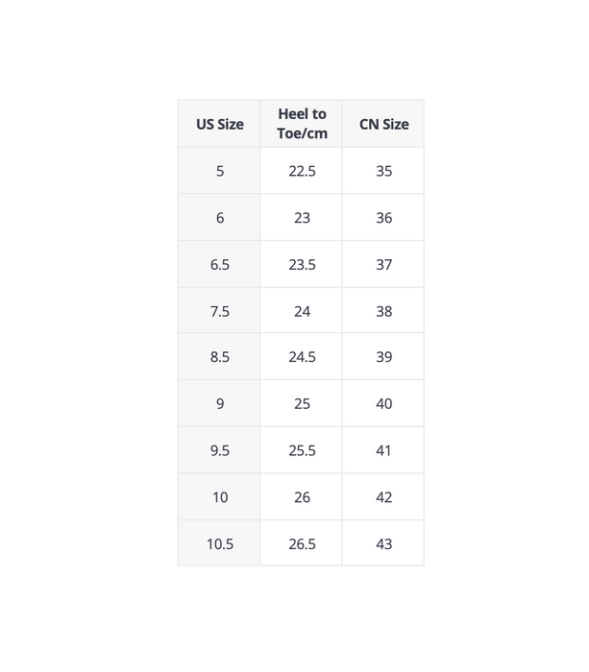Screen dimensions: 589x672
Task: Click CN size 35 cell
Action: (x=383, y=171)
